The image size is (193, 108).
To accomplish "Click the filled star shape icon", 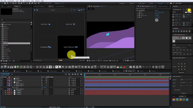I will [x=187, y=38].
